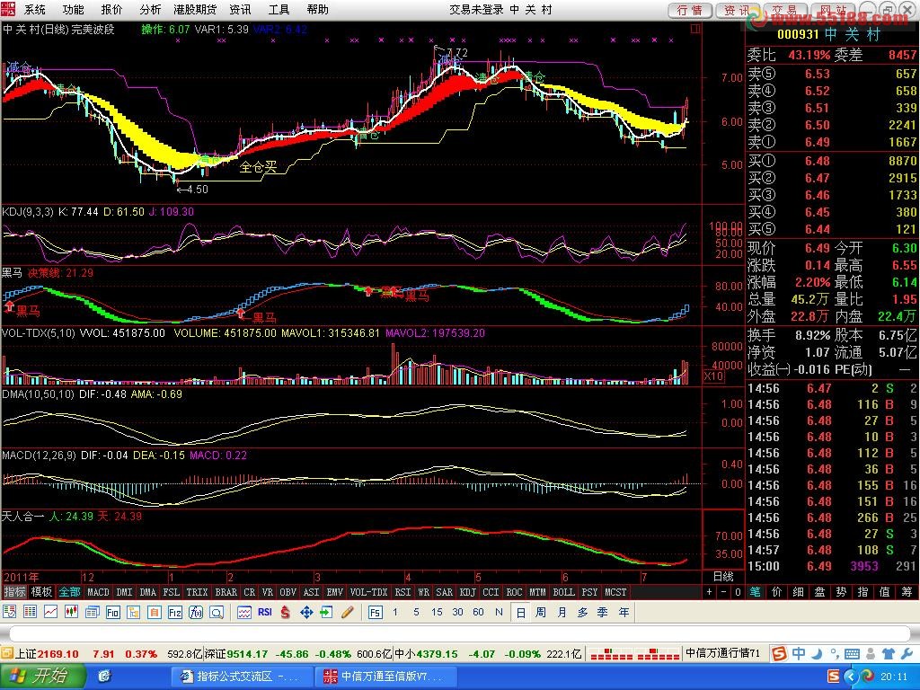920x690 pixels.
Task: Open the line chart toolbar icon
Action: click(x=50, y=613)
